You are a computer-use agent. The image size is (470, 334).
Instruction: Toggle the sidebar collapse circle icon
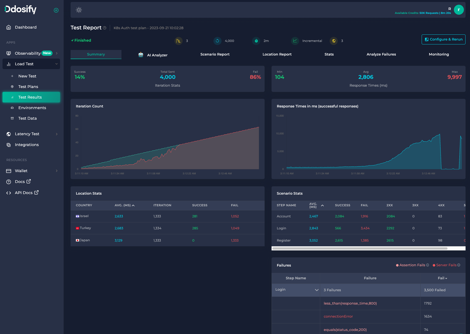click(56, 10)
